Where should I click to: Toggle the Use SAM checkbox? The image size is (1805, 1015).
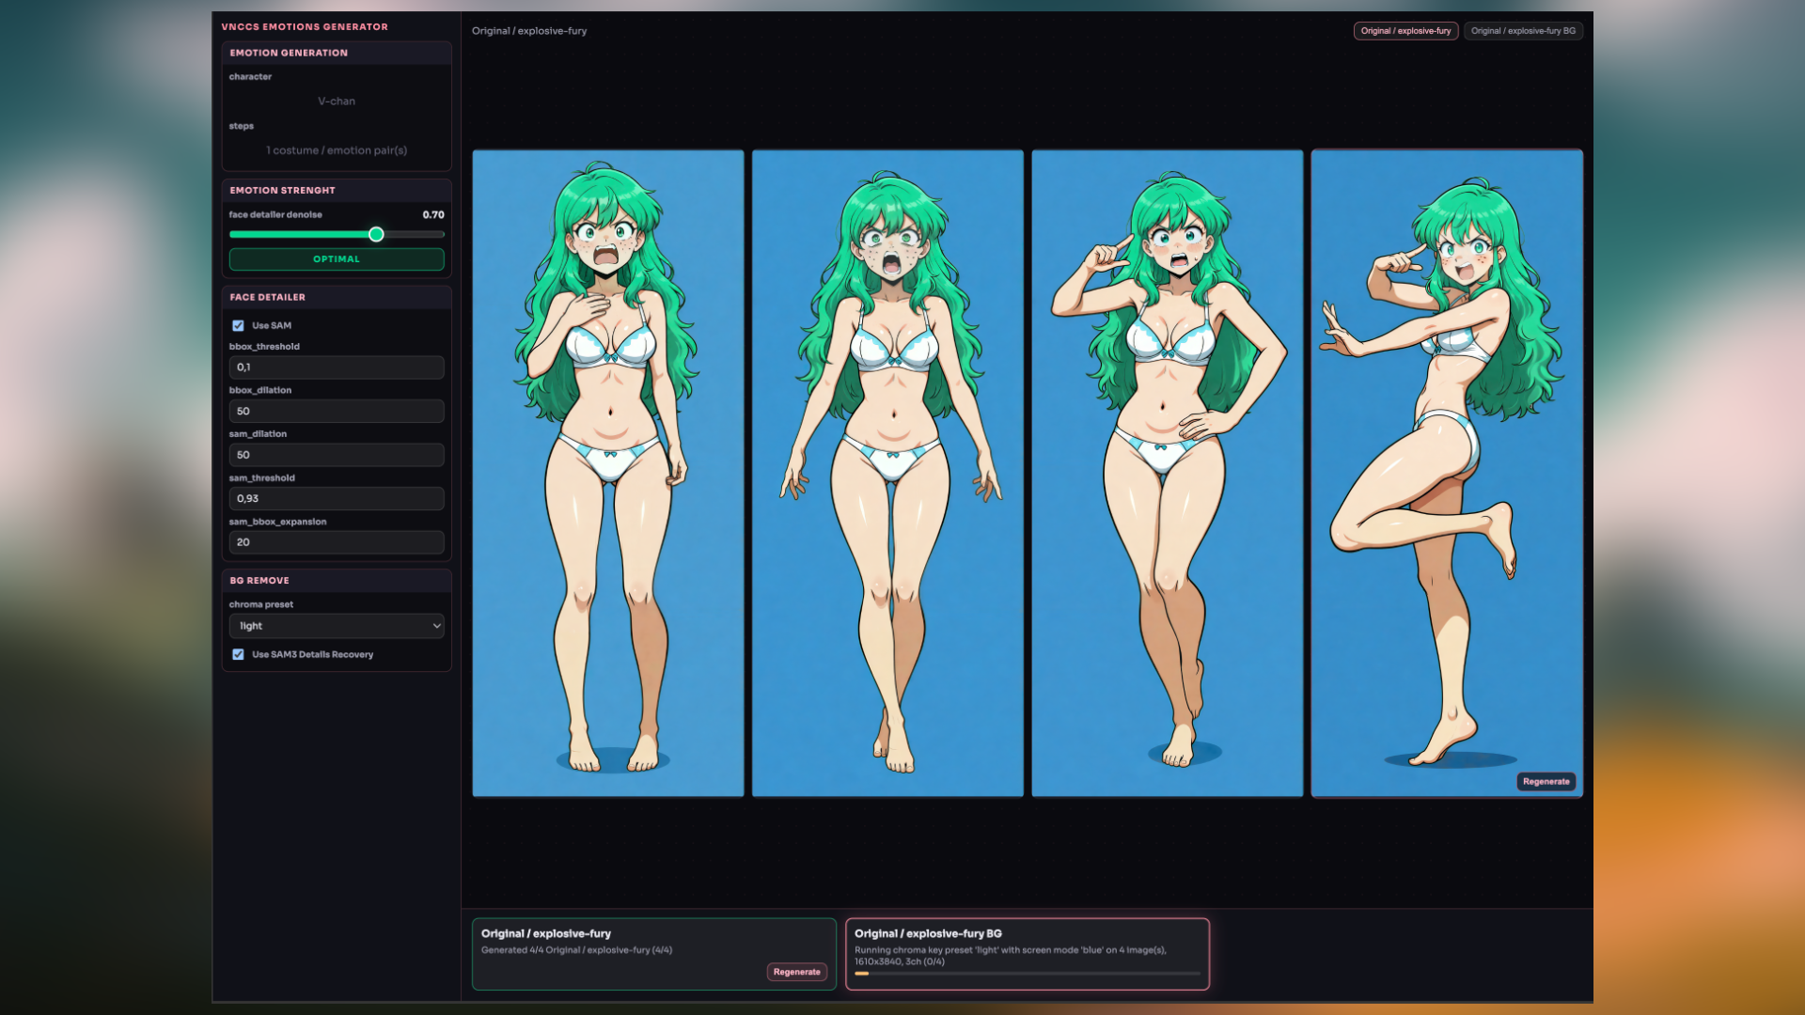[238, 325]
